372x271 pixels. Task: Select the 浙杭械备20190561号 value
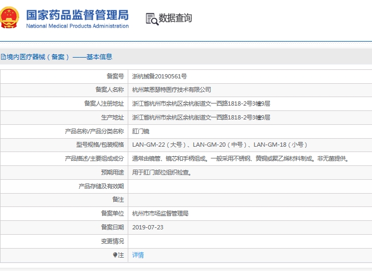tap(159, 76)
